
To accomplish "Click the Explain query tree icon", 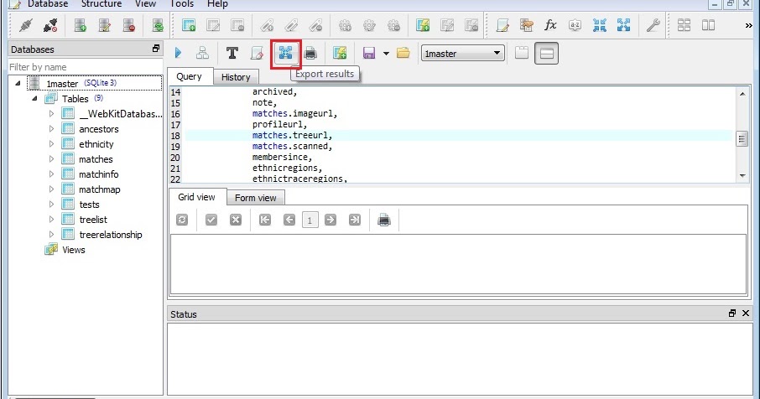I will point(202,53).
